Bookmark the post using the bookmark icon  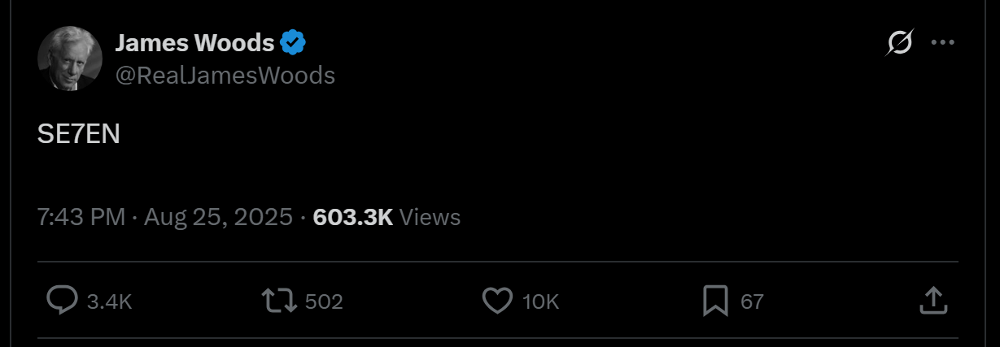715,301
